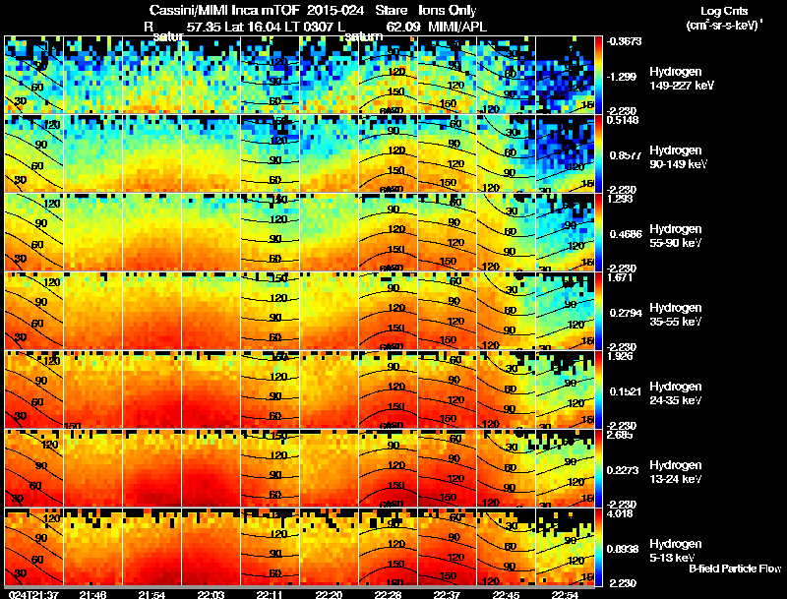
Task: Click the 'Stare' mode label in the header
Action: [391, 11]
